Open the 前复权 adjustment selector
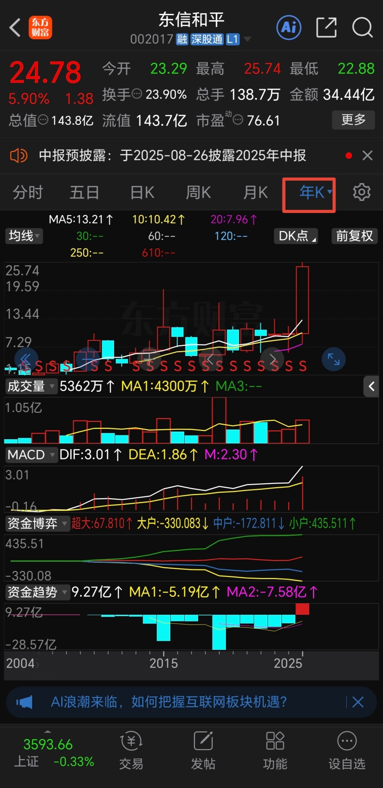The height and width of the screenshot is (788, 383). (x=355, y=236)
